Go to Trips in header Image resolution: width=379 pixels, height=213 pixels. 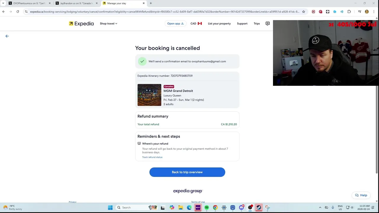click(257, 24)
